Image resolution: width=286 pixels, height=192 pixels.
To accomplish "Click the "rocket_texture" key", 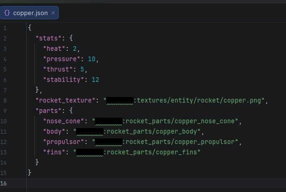I will tap(65, 100).
